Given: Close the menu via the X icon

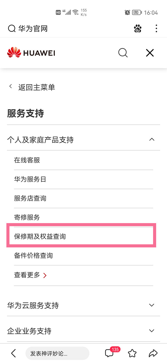Looking at the screenshot, I should point(149,53).
